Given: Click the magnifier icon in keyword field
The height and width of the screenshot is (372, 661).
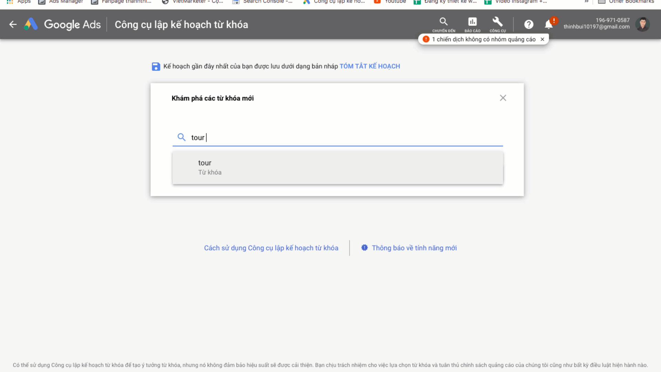Looking at the screenshot, I should (181, 137).
